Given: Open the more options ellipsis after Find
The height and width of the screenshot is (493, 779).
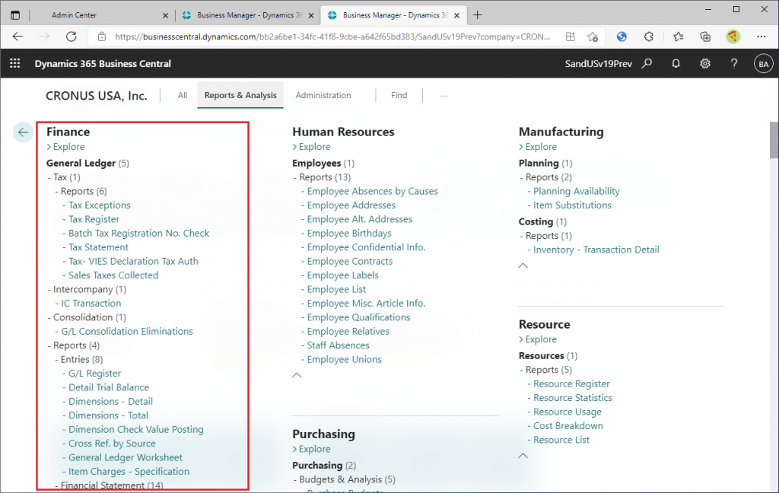Looking at the screenshot, I should [x=444, y=95].
